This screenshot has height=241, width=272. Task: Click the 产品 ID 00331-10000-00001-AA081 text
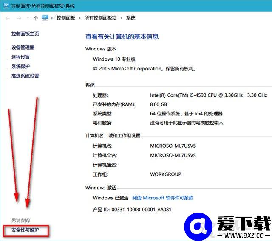tap(132, 210)
